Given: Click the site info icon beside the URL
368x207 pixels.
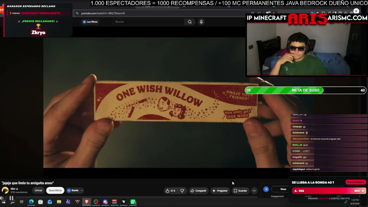Looking at the screenshot, I should [x=77, y=13].
